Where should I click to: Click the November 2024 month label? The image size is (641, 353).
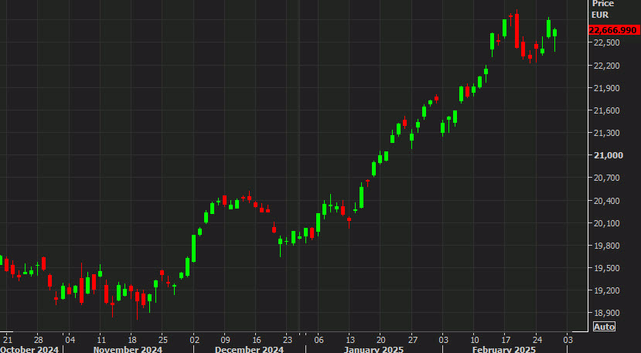click(128, 350)
